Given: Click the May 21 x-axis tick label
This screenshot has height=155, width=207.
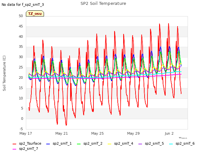Looking at the screenshot, I should [61, 133].
